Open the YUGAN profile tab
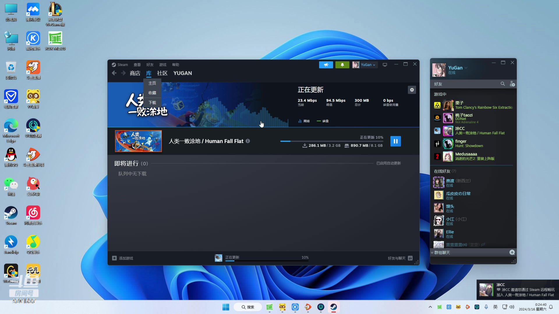559x314 pixels. 183,73
